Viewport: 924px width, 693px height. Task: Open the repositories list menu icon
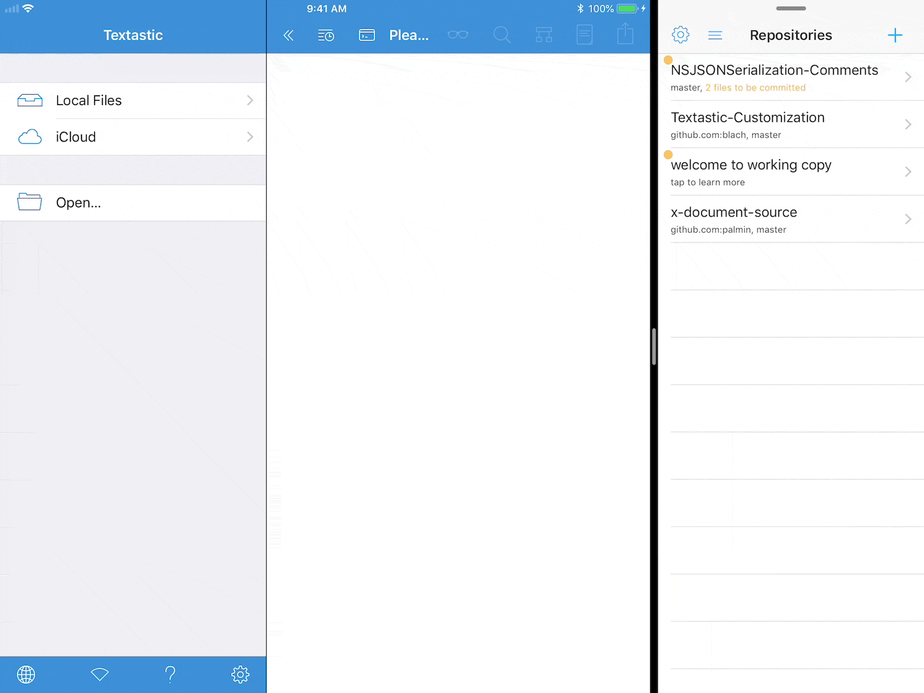[715, 35]
